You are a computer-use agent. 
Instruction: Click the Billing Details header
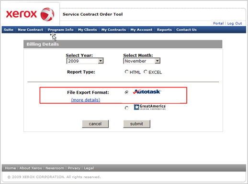[x=123, y=44]
